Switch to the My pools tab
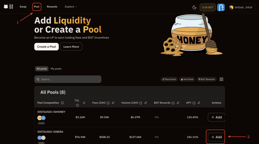 pyautogui.click(x=56, y=69)
